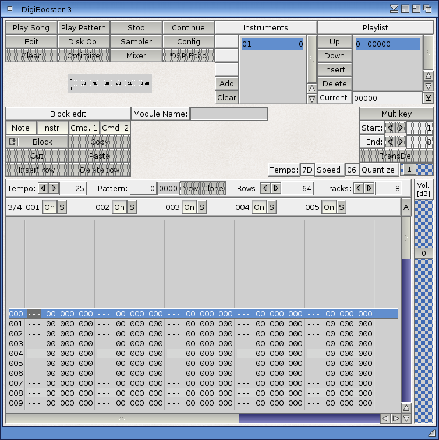
Task: Open the Mixer window
Action: [x=136, y=55]
